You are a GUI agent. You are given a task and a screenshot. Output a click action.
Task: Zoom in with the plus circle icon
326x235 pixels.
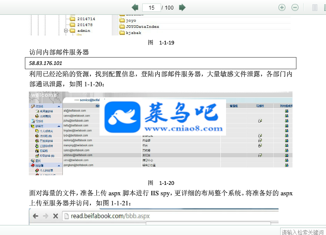click(282, 8)
